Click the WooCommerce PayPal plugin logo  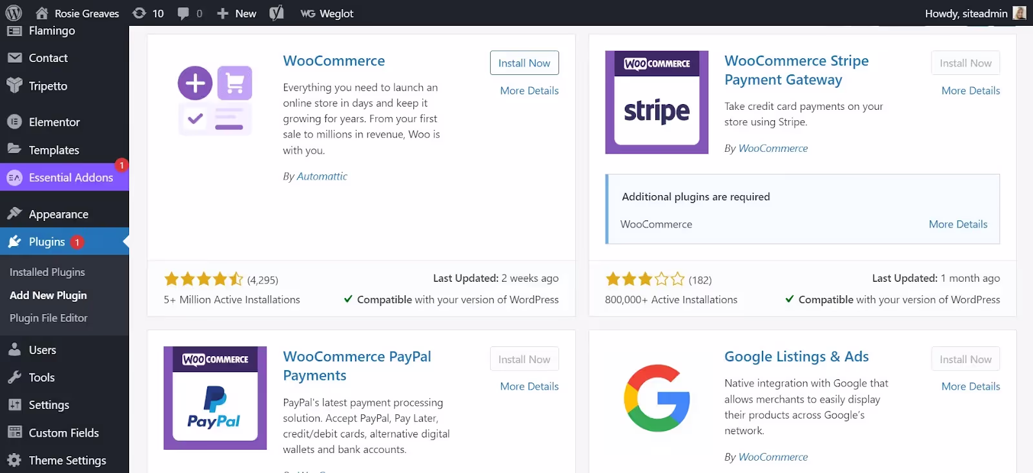tap(215, 398)
